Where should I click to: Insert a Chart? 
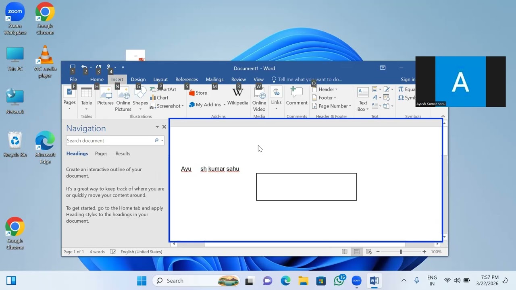click(159, 97)
